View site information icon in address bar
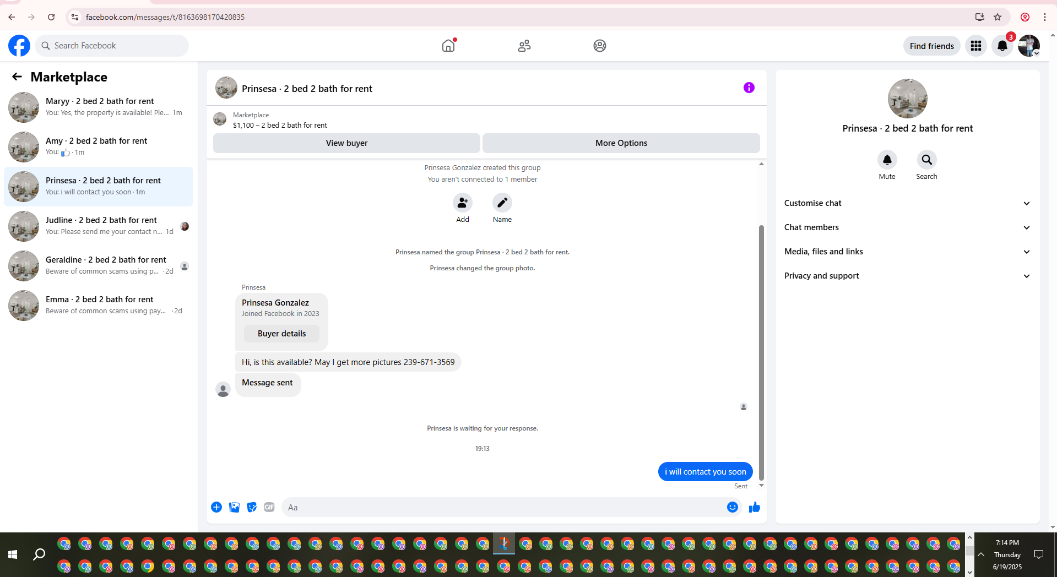This screenshot has height=577, width=1057. 75,17
